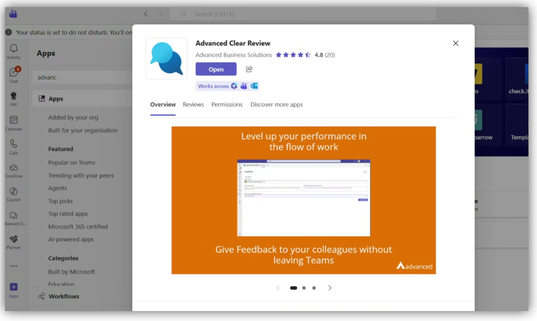The height and width of the screenshot is (321, 537).
Task: Click the star rating 4.8
Action: tap(294, 55)
